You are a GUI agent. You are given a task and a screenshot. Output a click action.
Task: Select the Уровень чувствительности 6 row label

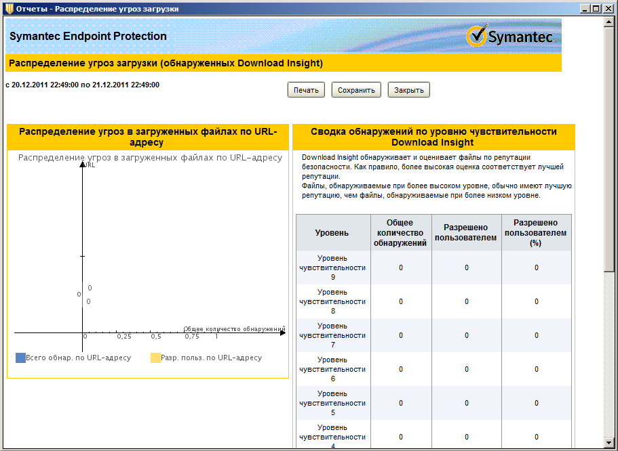[x=333, y=369]
